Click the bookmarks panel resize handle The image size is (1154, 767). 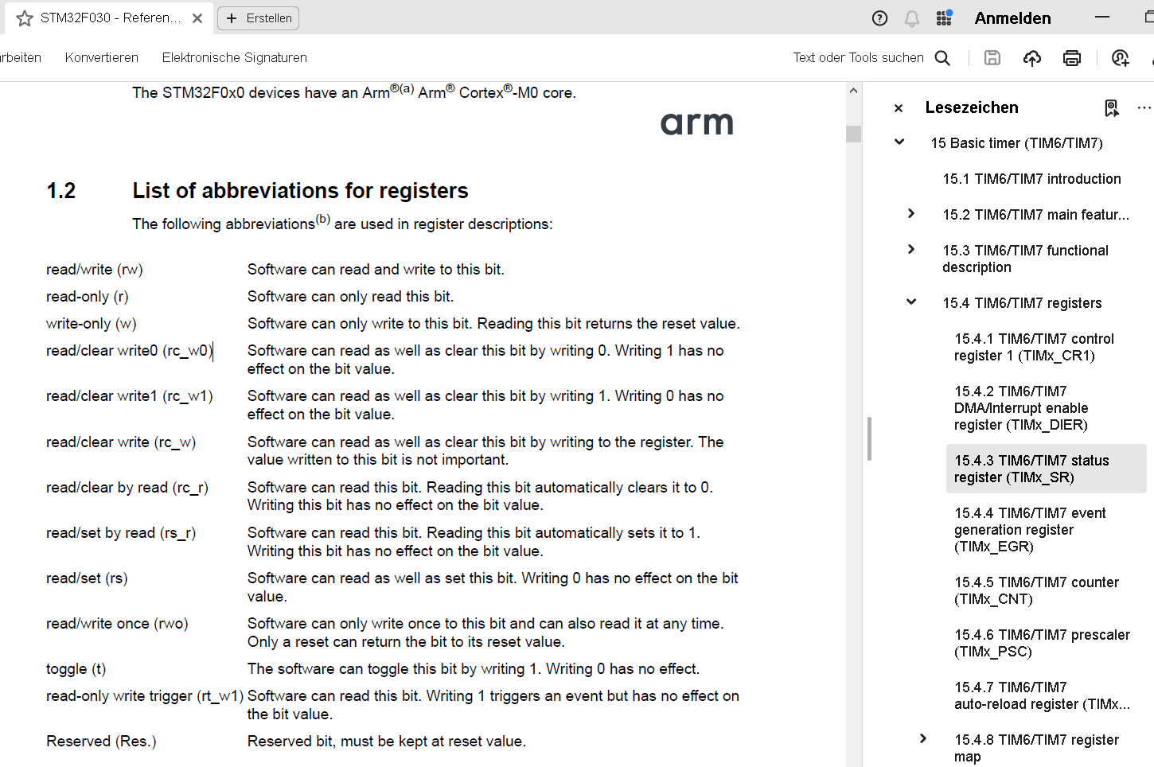pyautogui.click(x=869, y=438)
